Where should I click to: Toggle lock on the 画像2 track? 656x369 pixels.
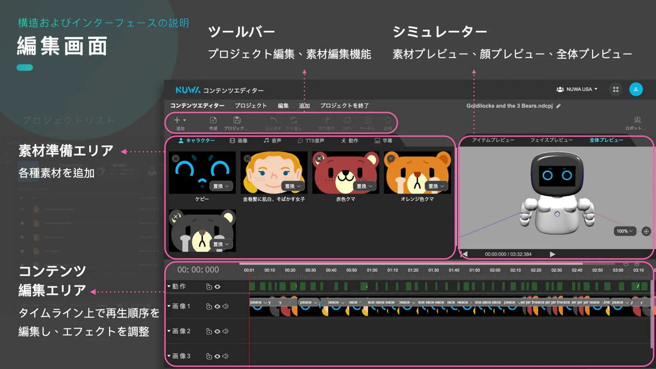click(x=209, y=331)
